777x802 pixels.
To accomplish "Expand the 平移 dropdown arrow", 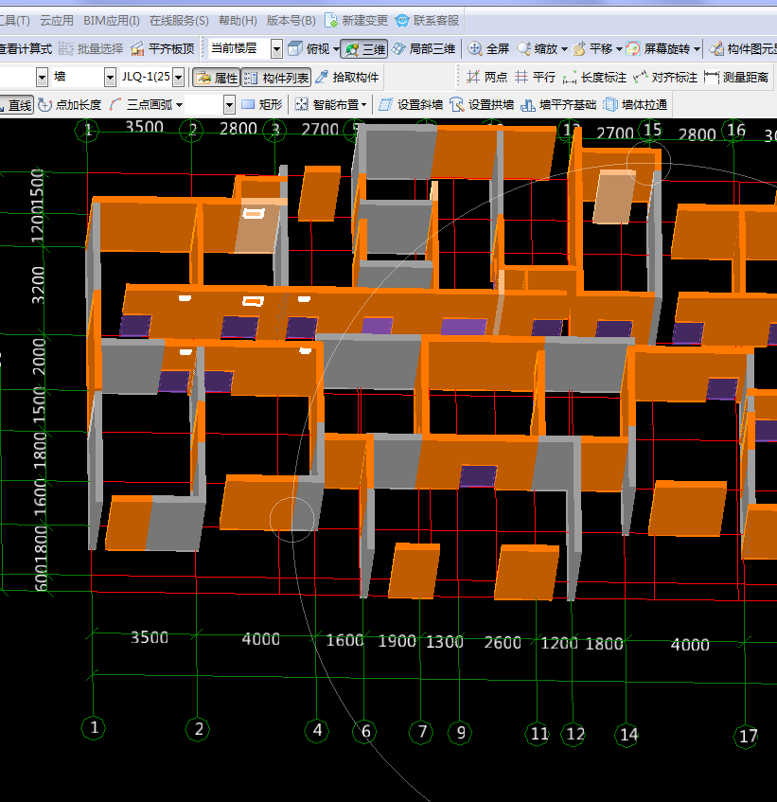I will point(619,49).
